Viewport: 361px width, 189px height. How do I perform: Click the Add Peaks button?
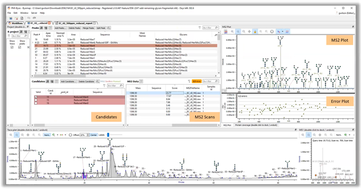60,28
